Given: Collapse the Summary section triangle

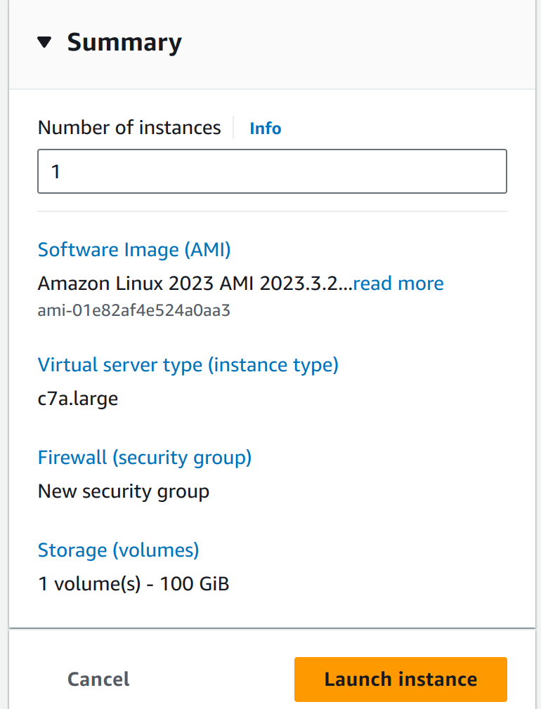Looking at the screenshot, I should pos(44,43).
